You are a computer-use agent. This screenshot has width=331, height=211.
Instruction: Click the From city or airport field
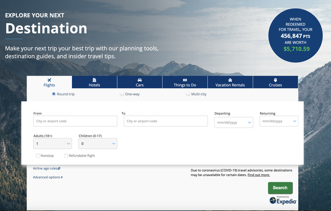[x=75, y=121]
